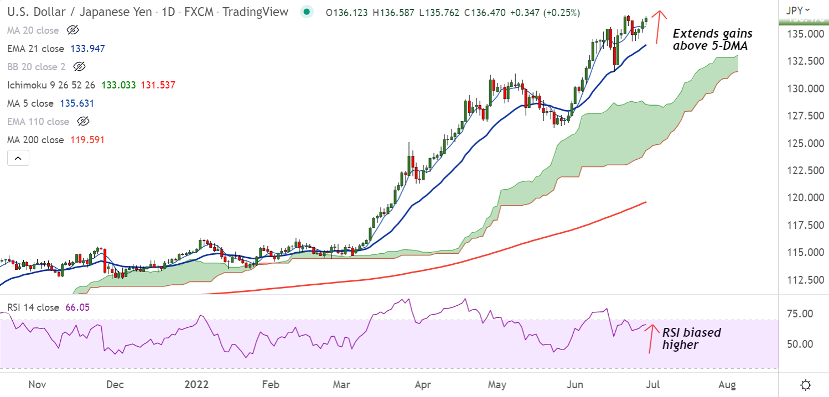Open chart settings gear icon
Image resolution: width=829 pixels, height=397 pixels.
[806, 385]
